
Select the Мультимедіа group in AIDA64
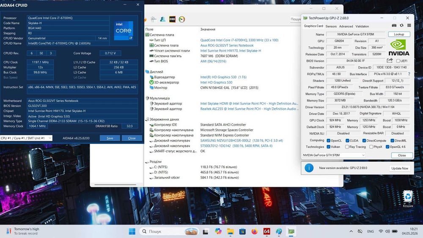(x=159, y=98)
